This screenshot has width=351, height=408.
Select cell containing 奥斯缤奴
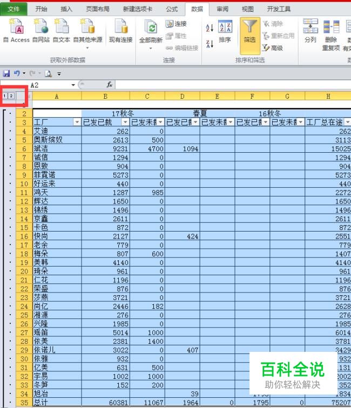[x=57, y=140]
